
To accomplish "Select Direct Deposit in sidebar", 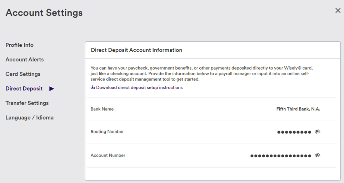I will pos(24,88).
